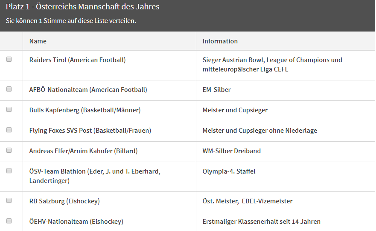The width and height of the screenshot is (376, 231).
Task: Click the Bulls Kapfenberg (Basketball/Männer) entry
Action: pos(85,110)
